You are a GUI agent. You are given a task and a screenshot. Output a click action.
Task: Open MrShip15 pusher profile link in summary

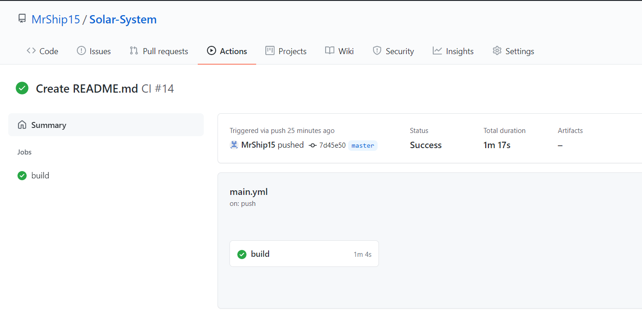(x=258, y=145)
